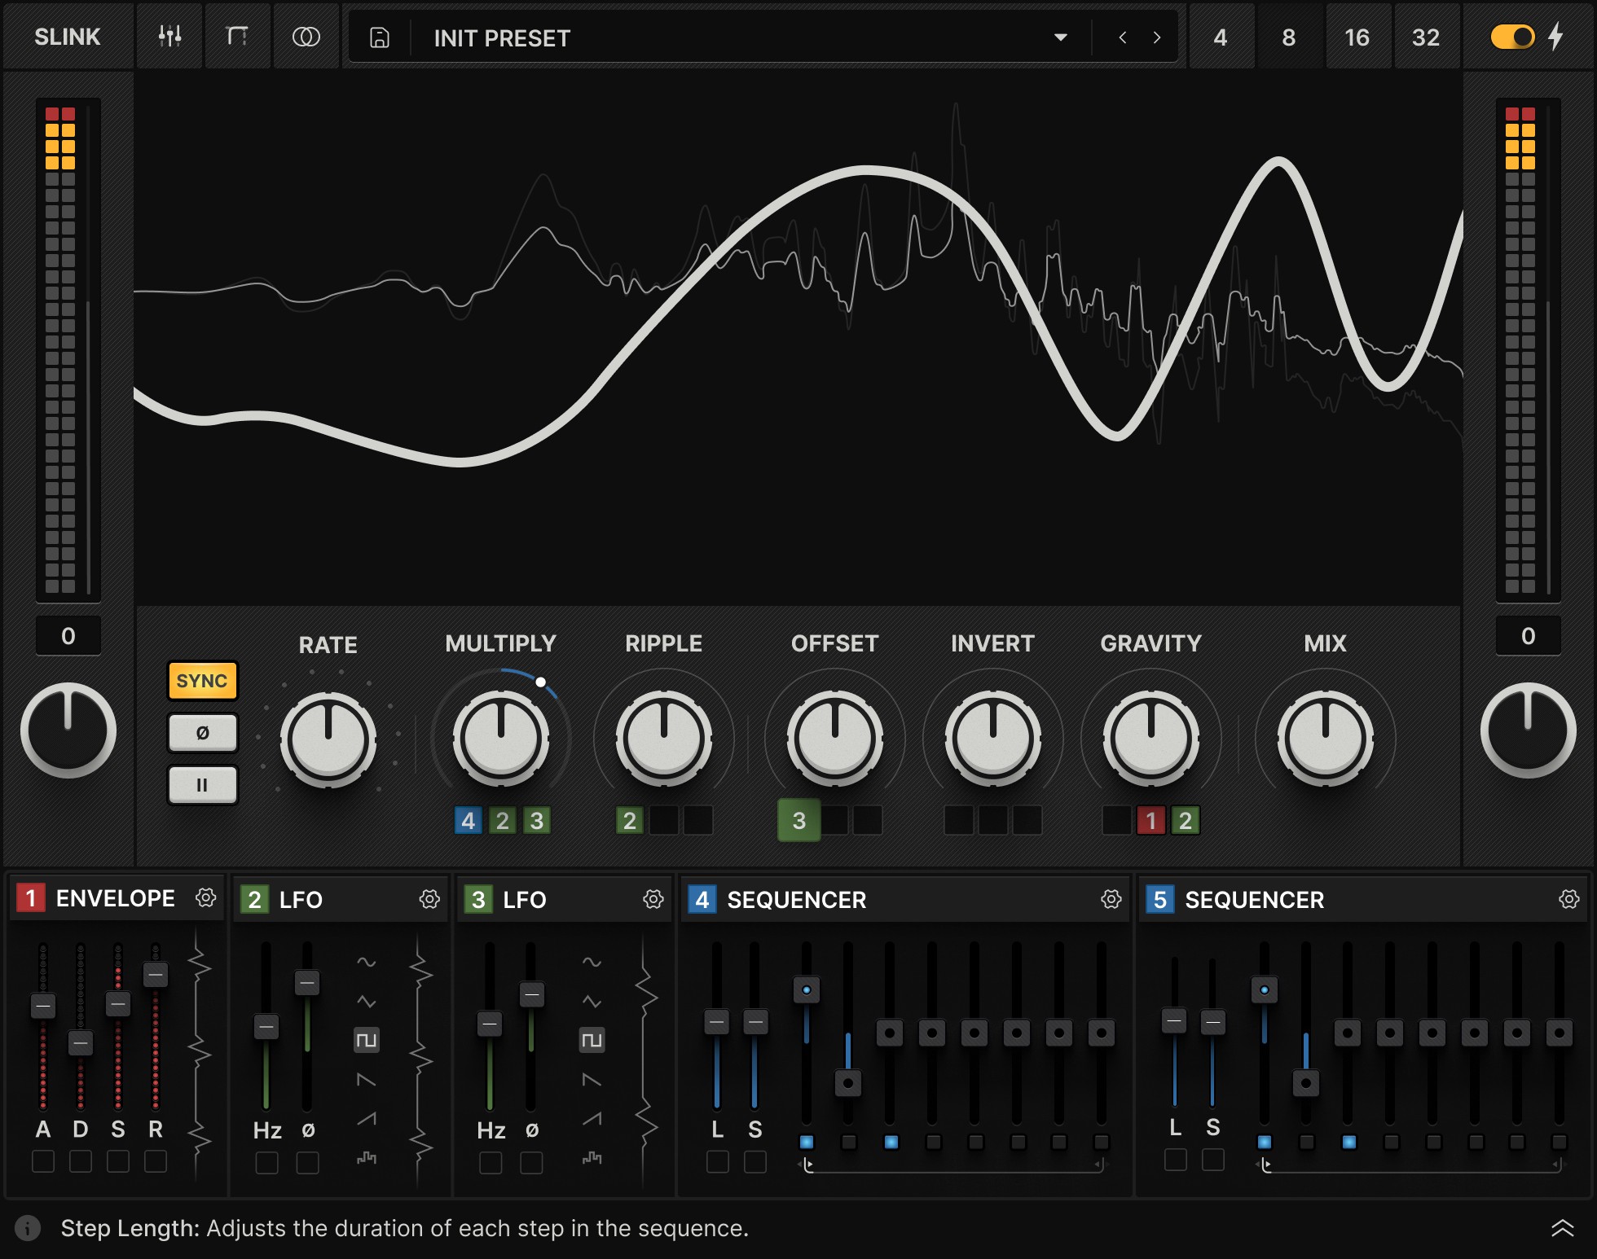Viewport: 1597px width, 1259px height.
Task: Click the phase Ø button under SYNC
Action: coord(202,733)
